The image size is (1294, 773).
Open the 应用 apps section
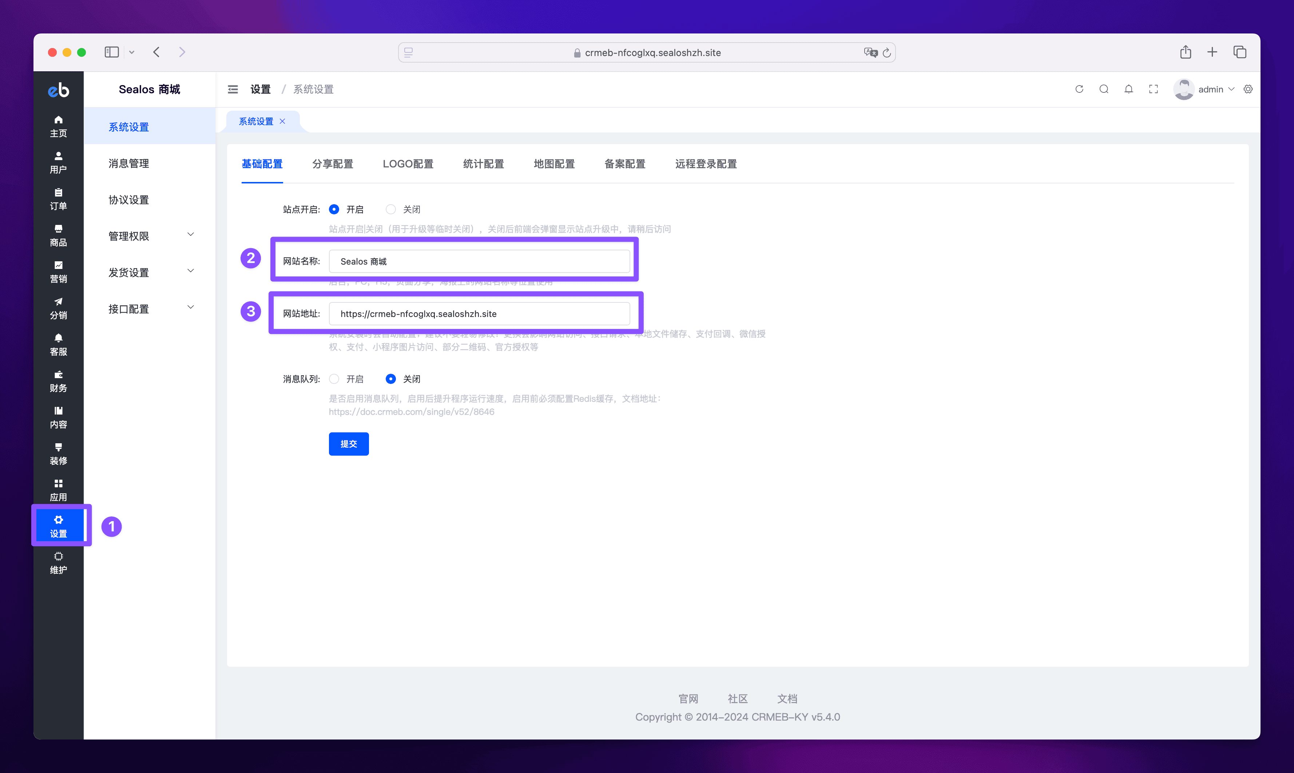(x=58, y=491)
